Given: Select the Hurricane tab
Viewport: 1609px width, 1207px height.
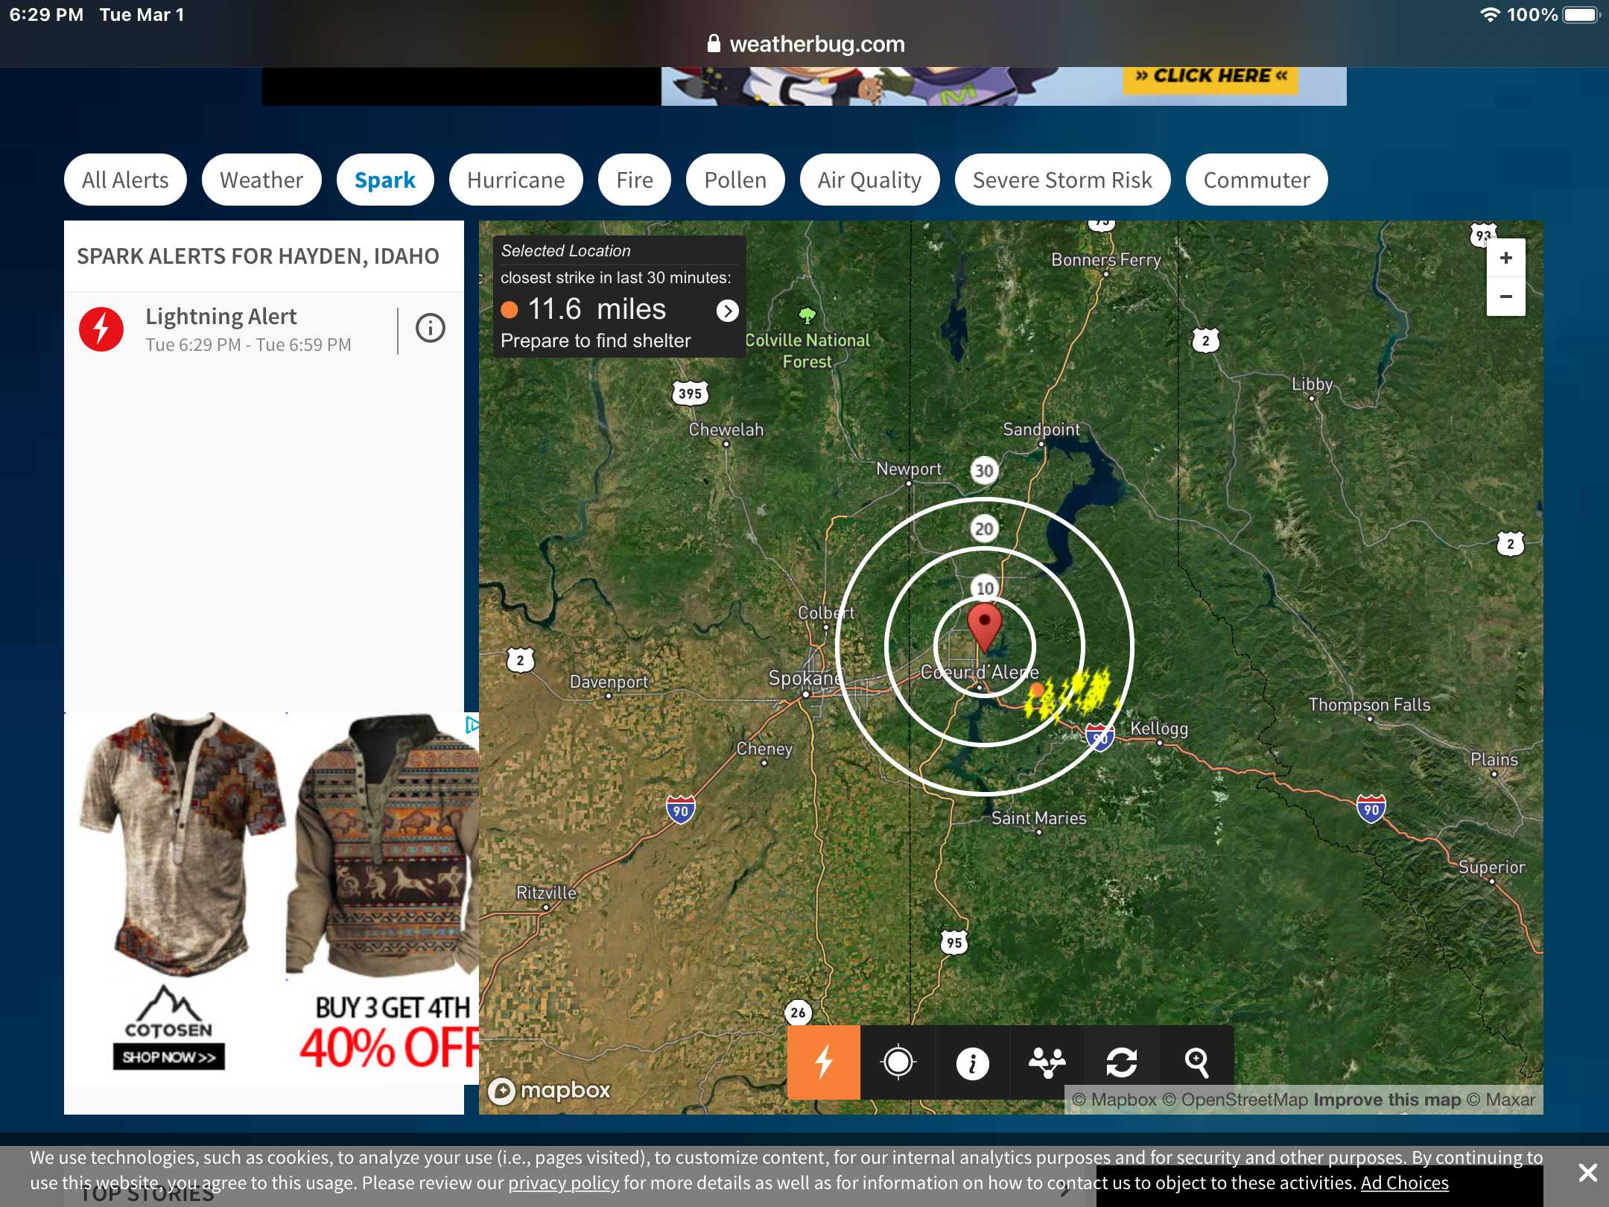Looking at the screenshot, I should point(515,180).
